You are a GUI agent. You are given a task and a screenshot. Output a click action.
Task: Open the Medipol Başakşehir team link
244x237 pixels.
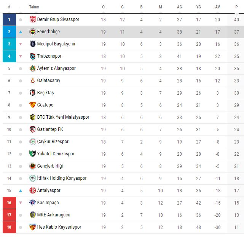click(x=56, y=44)
